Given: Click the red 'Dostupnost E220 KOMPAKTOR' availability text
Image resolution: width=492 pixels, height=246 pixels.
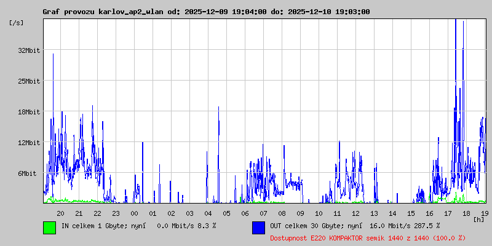Looking at the screenshot, I should pos(368,238).
